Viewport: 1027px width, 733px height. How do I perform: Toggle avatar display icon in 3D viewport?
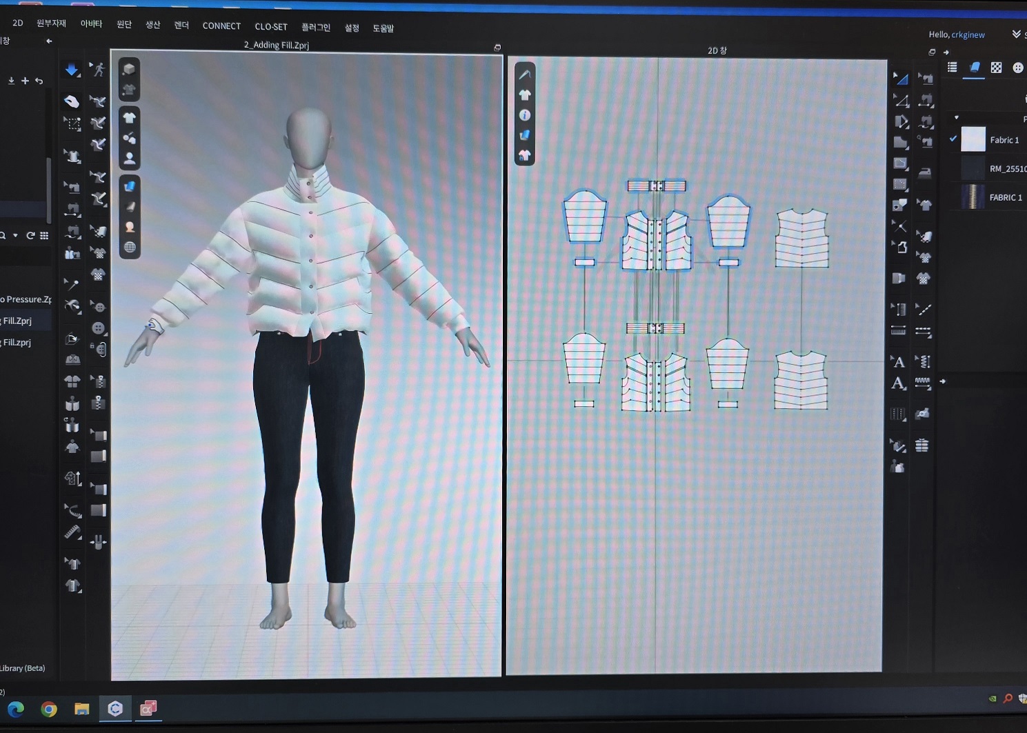(129, 159)
